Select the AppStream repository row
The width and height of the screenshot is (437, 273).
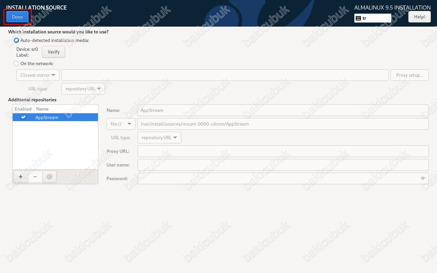pyautogui.click(x=55, y=117)
